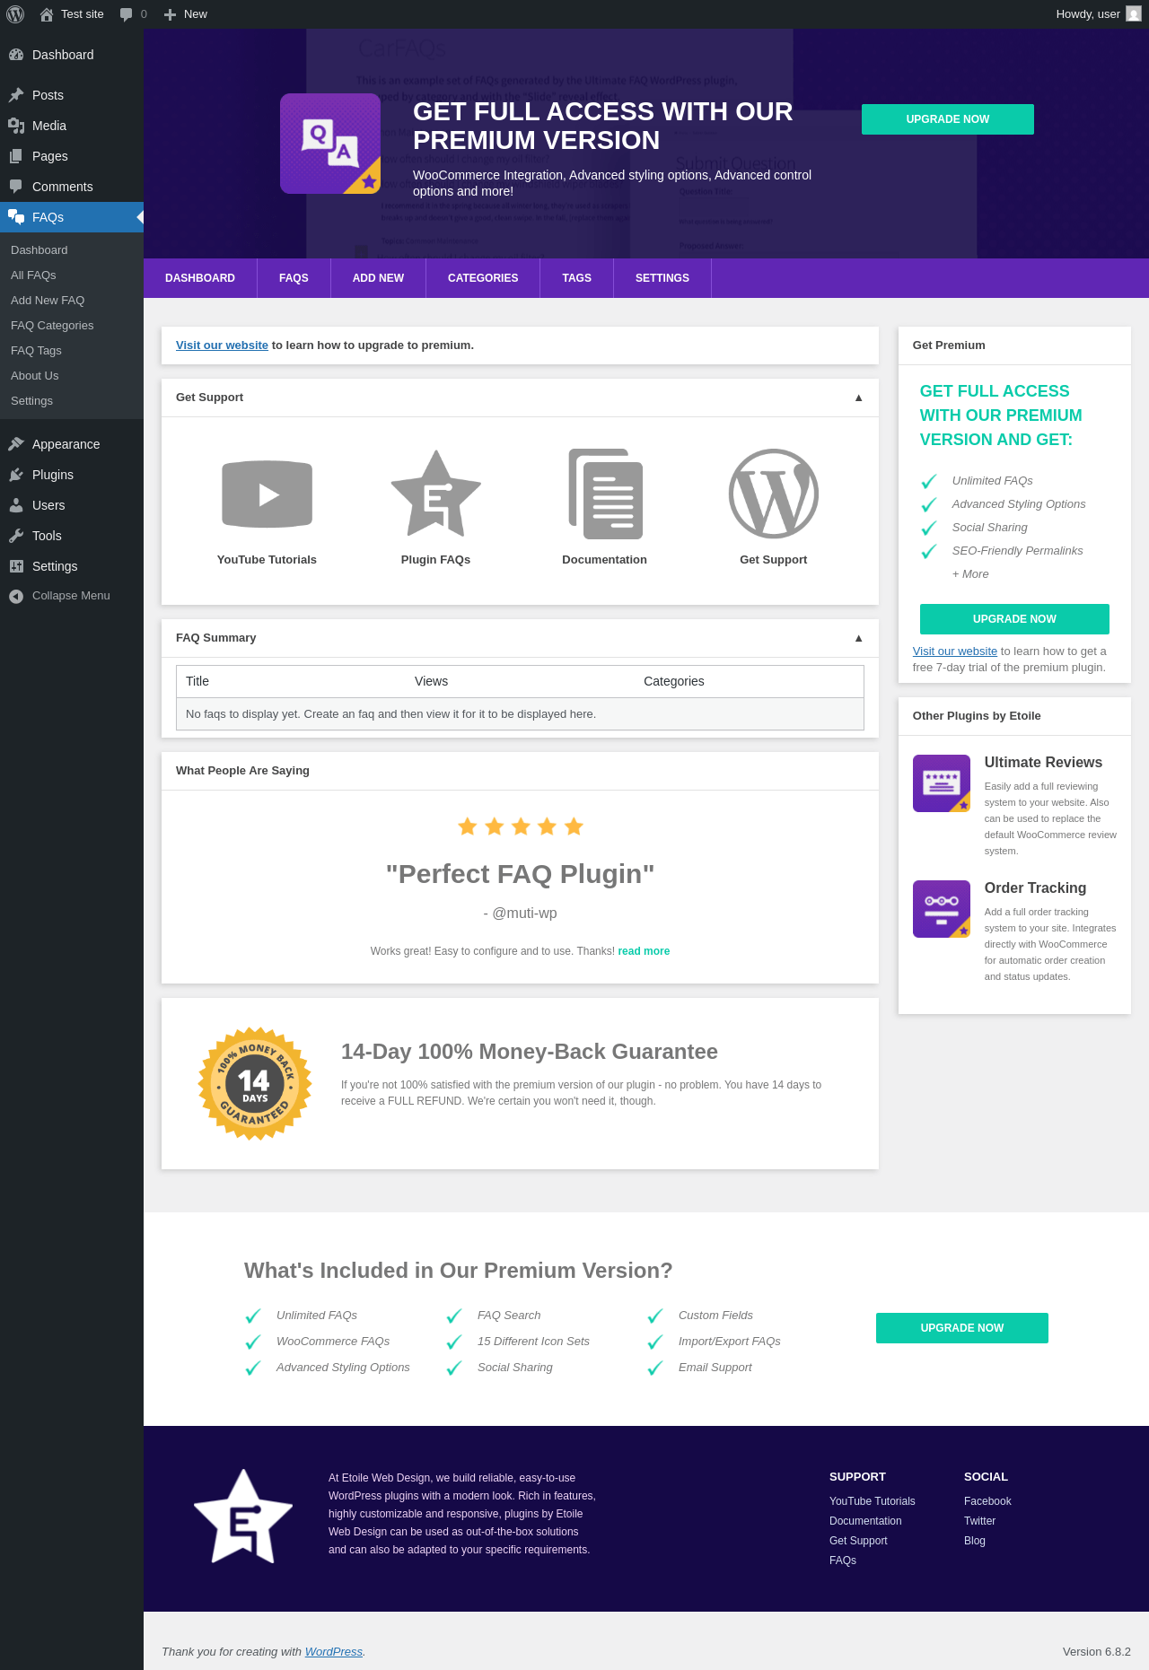Click the Pages icon in sidebar
The width and height of the screenshot is (1149, 1670).
click(16, 156)
